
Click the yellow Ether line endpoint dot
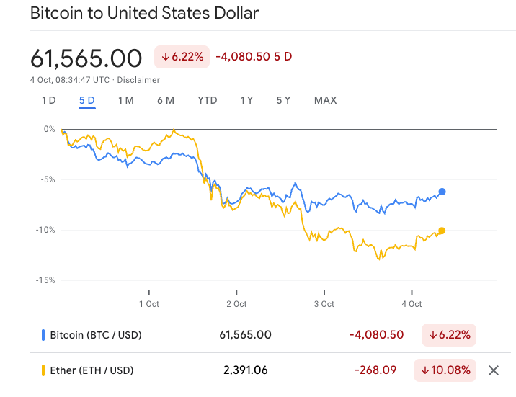[x=442, y=231]
